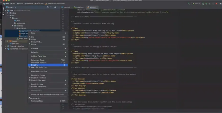
Task: Collapse the webapp folder arrow
Action: tap(13, 26)
